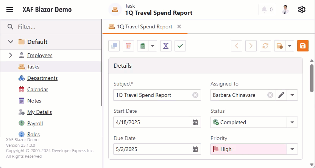Select the 1Q Travel Spend Report tab
The height and width of the screenshot is (168, 315).
pyautogui.click(x=145, y=27)
